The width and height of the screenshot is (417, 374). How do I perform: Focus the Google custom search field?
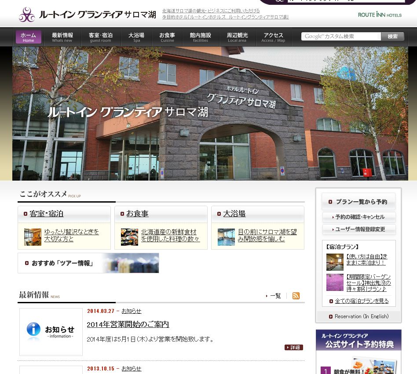coord(341,36)
